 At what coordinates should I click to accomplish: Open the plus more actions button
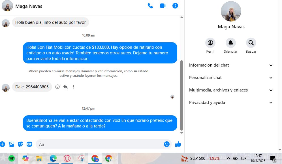pyautogui.click(x=2, y=144)
